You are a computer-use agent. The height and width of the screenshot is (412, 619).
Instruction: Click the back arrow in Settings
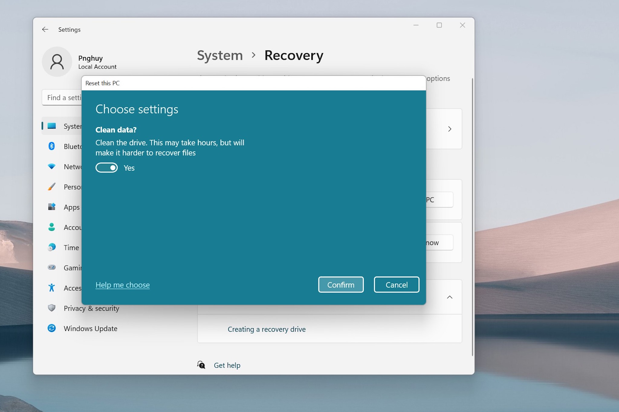pos(45,30)
